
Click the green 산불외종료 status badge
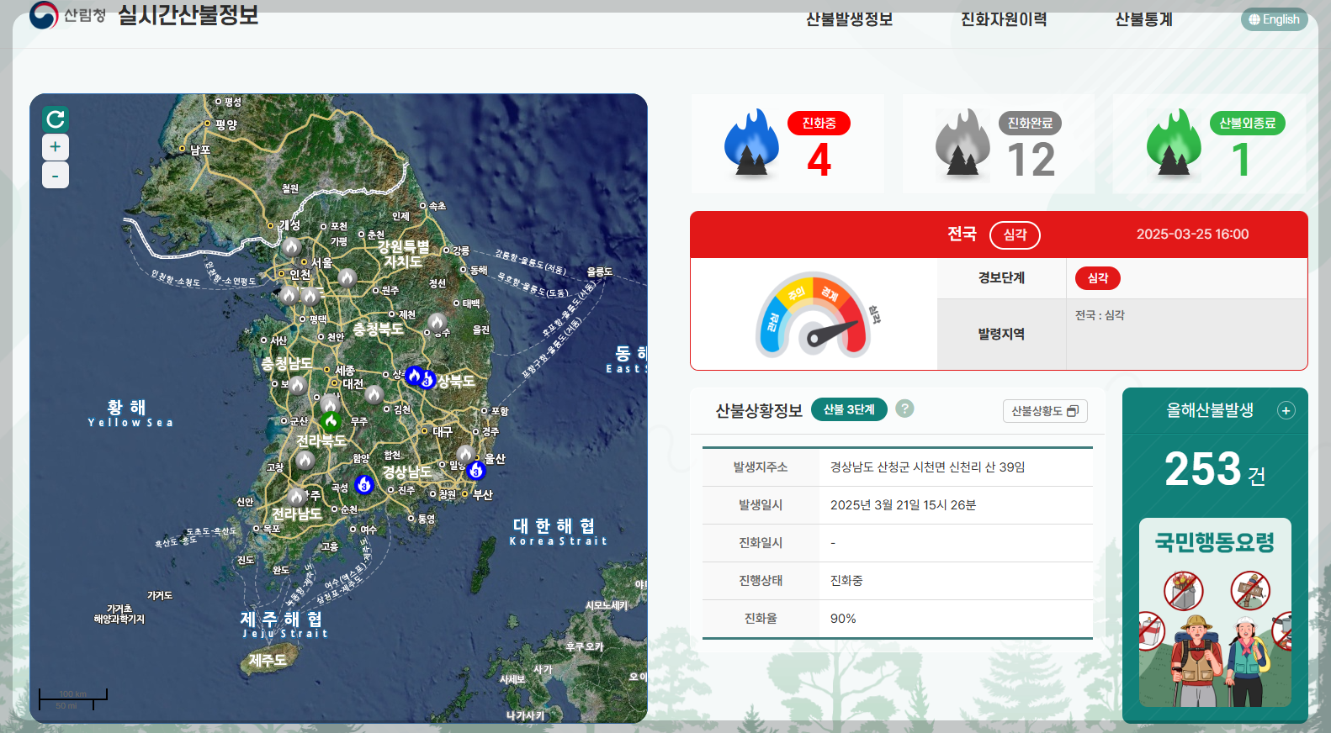pyautogui.click(x=1247, y=124)
